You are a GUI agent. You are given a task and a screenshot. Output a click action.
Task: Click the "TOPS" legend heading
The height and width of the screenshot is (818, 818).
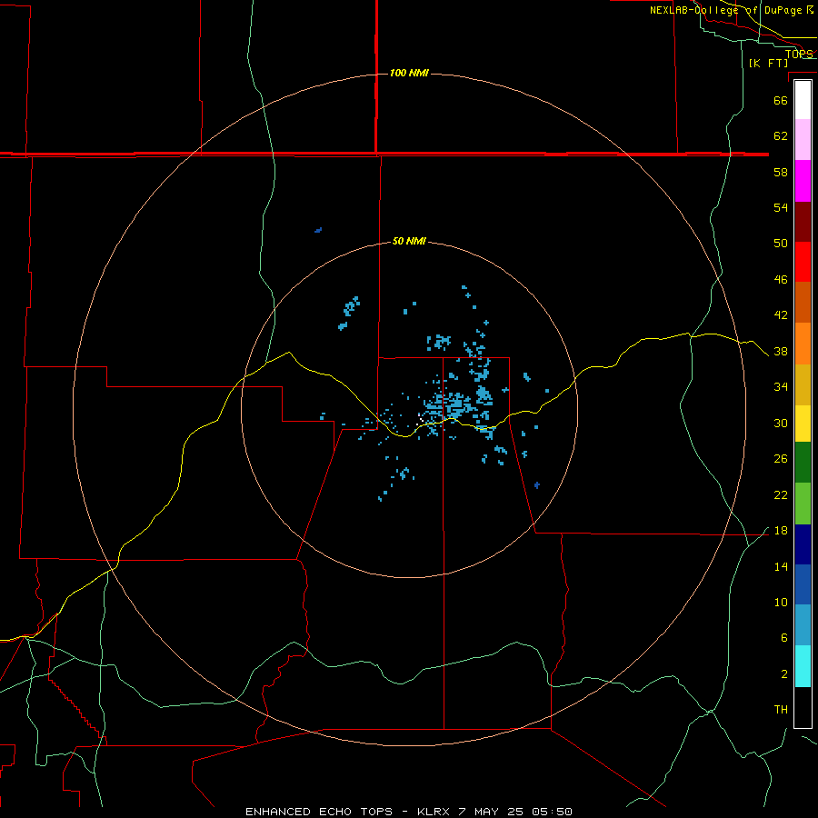tap(799, 54)
